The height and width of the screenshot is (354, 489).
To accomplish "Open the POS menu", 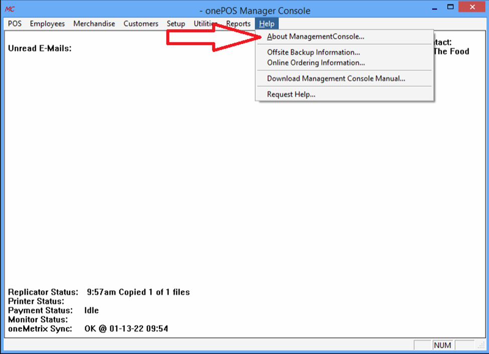I will (x=15, y=24).
